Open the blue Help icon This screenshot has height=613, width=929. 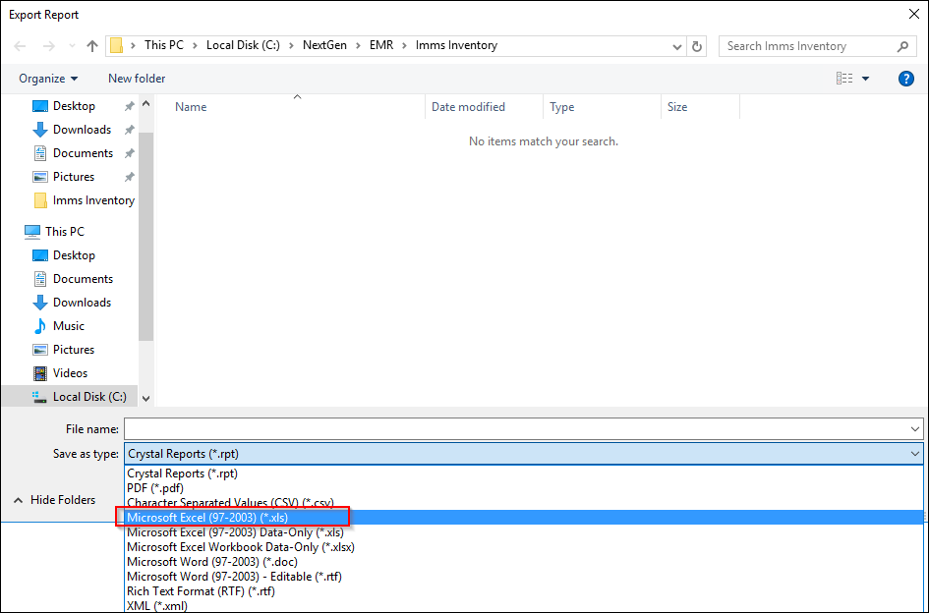(905, 79)
